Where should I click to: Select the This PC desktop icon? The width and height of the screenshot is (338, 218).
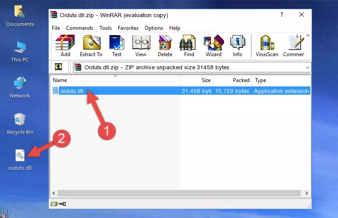pyautogui.click(x=20, y=52)
